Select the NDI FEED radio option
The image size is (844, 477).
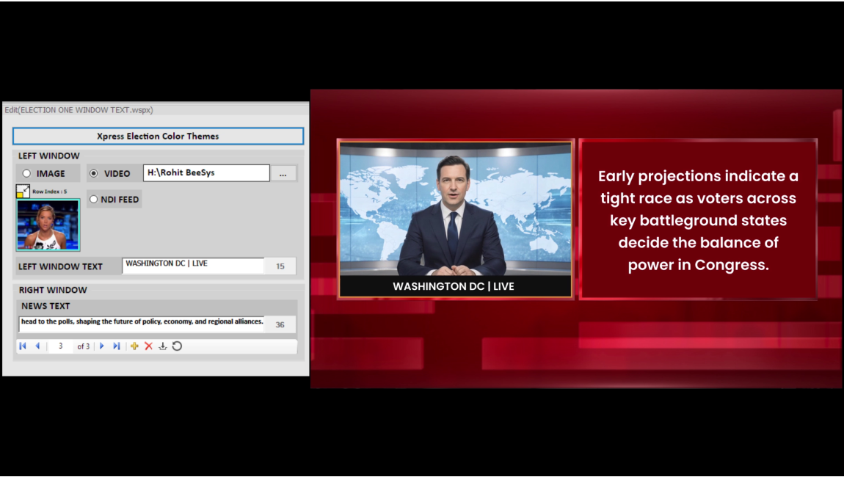(93, 200)
